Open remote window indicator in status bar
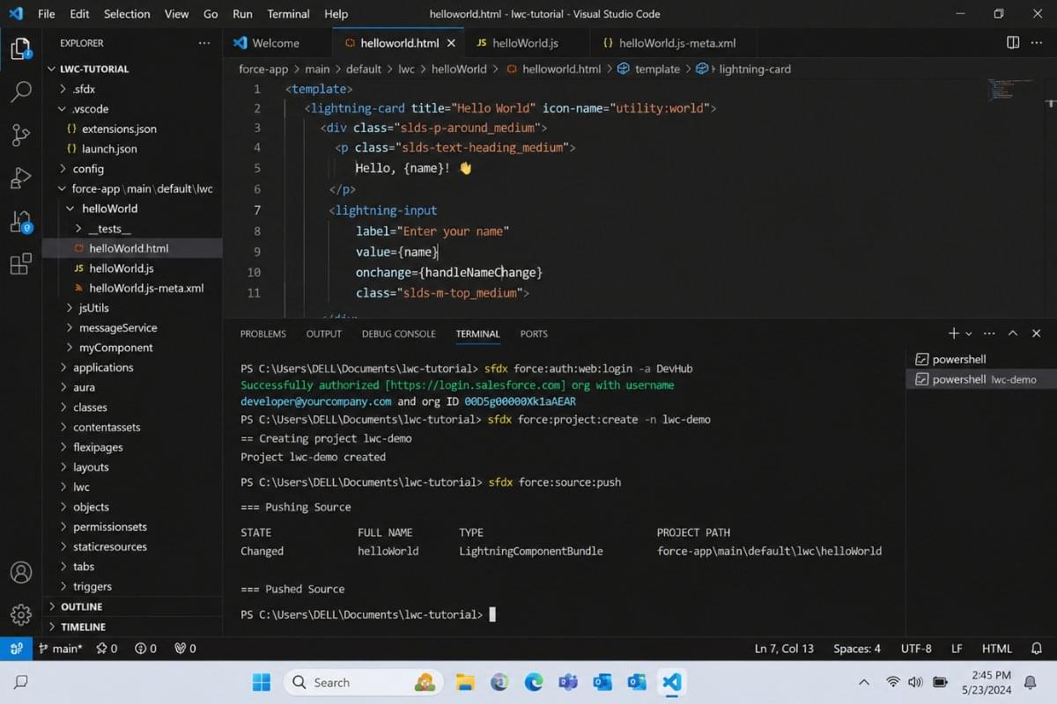 pyautogui.click(x=15, y=649)
